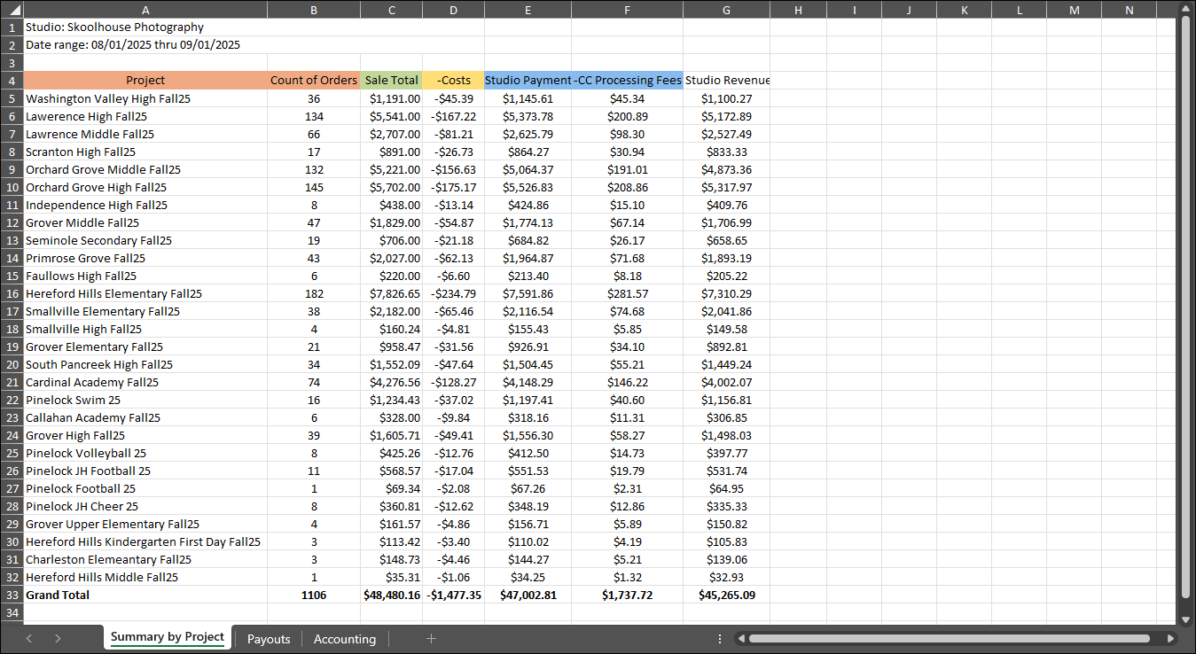1196x654 pixels.
Task: Select column G header
Action: pos(726,10)
